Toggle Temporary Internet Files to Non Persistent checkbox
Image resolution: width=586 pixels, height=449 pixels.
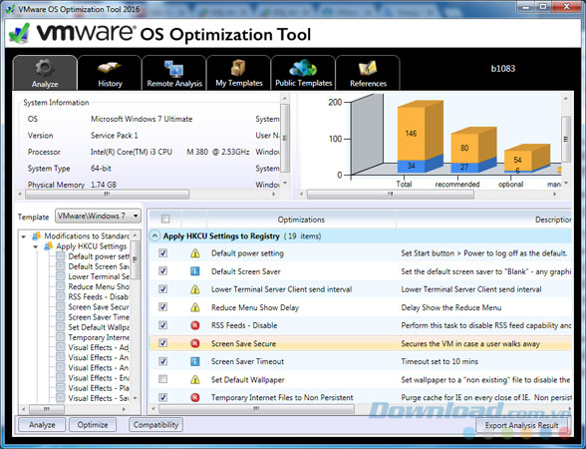(x=163, y=397)
